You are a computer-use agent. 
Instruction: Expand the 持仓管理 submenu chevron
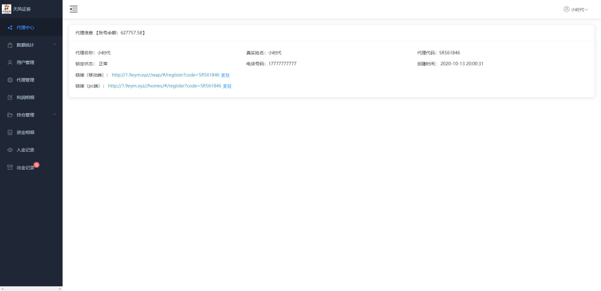point(54,114)
